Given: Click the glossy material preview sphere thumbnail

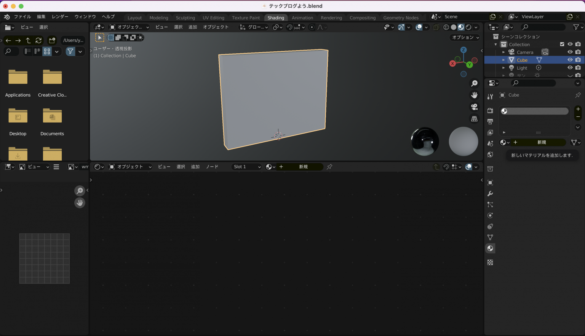Looking at the screenshot, I should [425, 141].
